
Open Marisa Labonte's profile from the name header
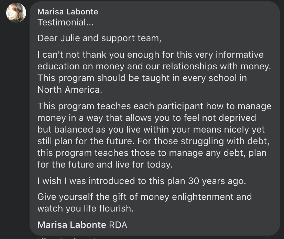(x=68, y=12)
